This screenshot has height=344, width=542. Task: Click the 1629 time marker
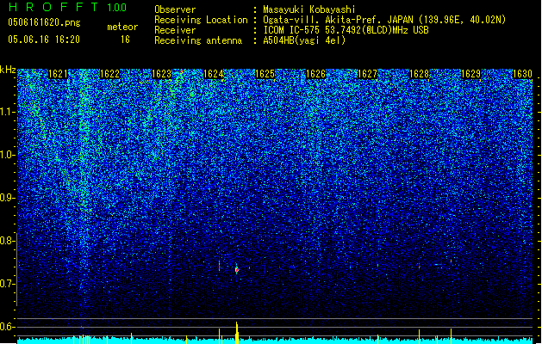tap(470, 74)
